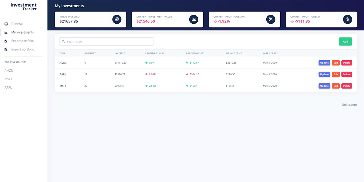Update the AAPL row

(x=324, y=74)
